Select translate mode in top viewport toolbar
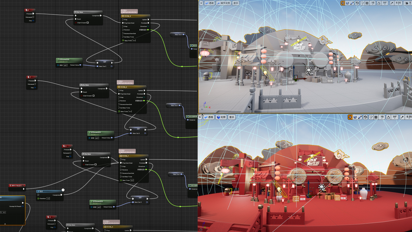The width and height of the screenshot is (412, 232). (x=342, y=3)
